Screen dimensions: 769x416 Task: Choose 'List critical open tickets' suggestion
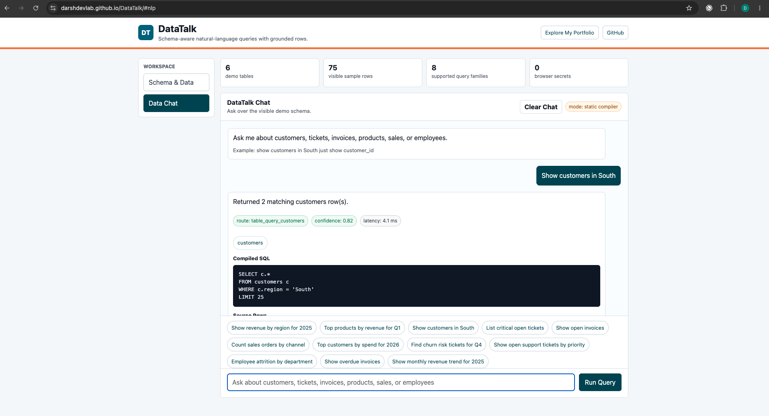tap(515, 328)
